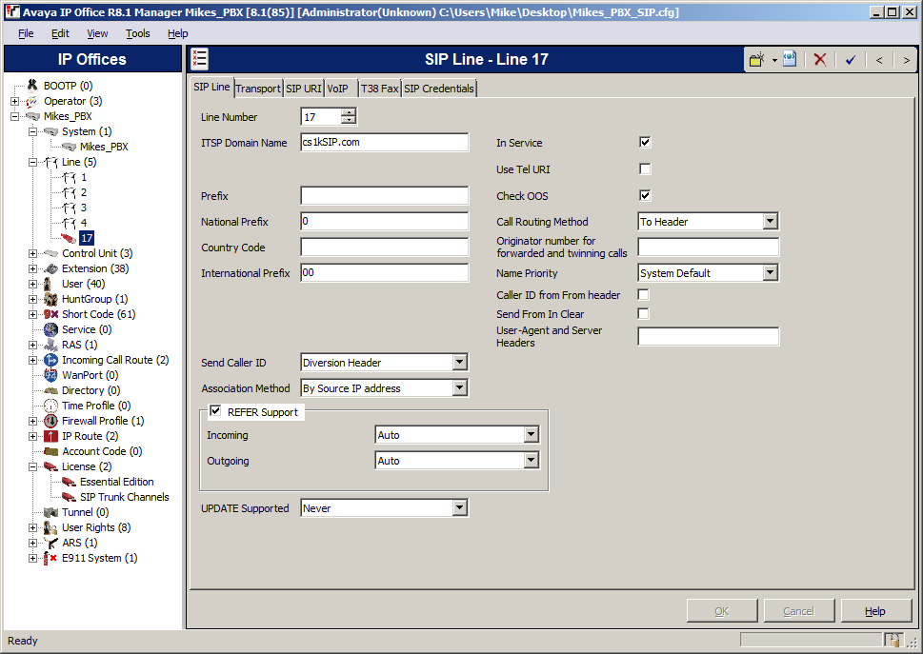Switch to the Transport tab
Viewport: 923px width, 654px height.
[258, 89]
